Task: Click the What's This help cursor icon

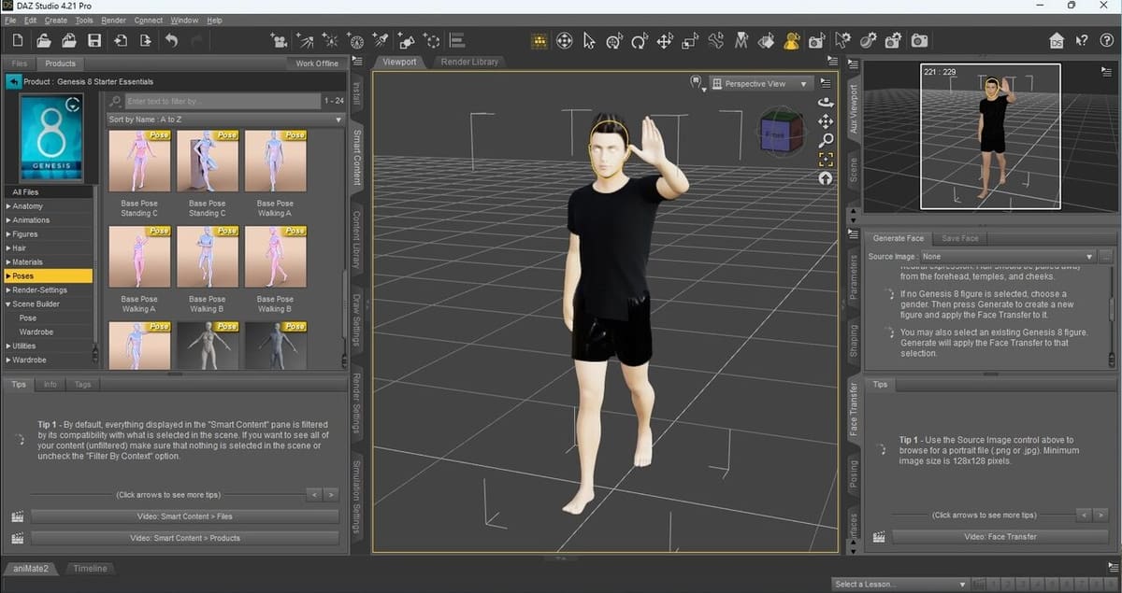Action: (1082, 40)
